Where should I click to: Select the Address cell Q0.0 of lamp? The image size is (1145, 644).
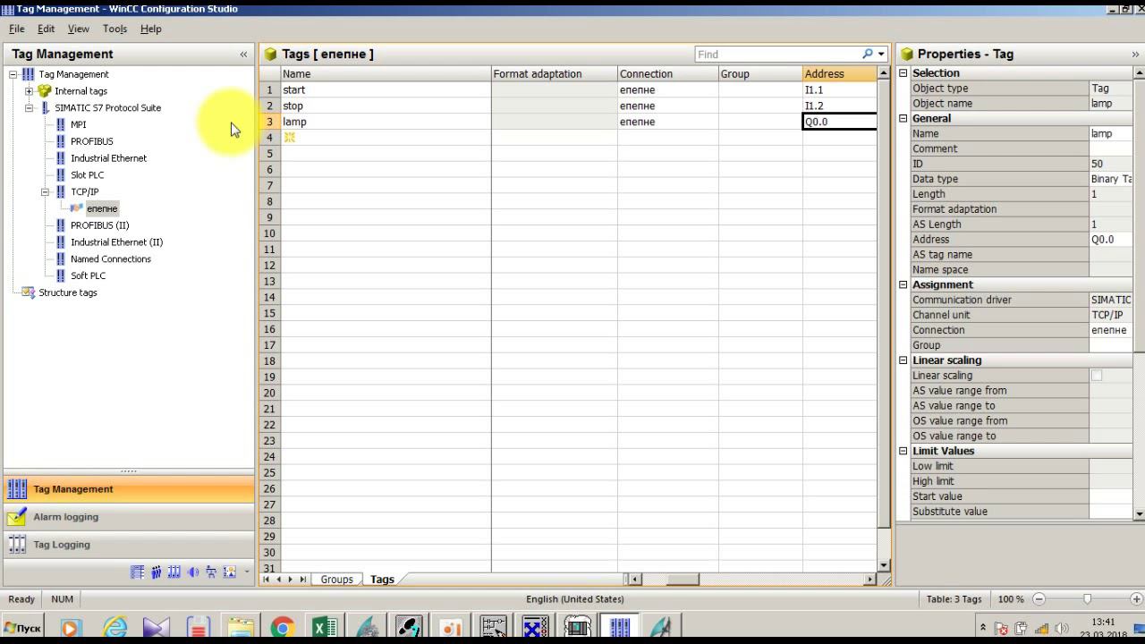pos(840,122)
